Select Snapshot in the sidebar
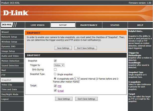This screenshot has width=153, height=111. [12, 80]
